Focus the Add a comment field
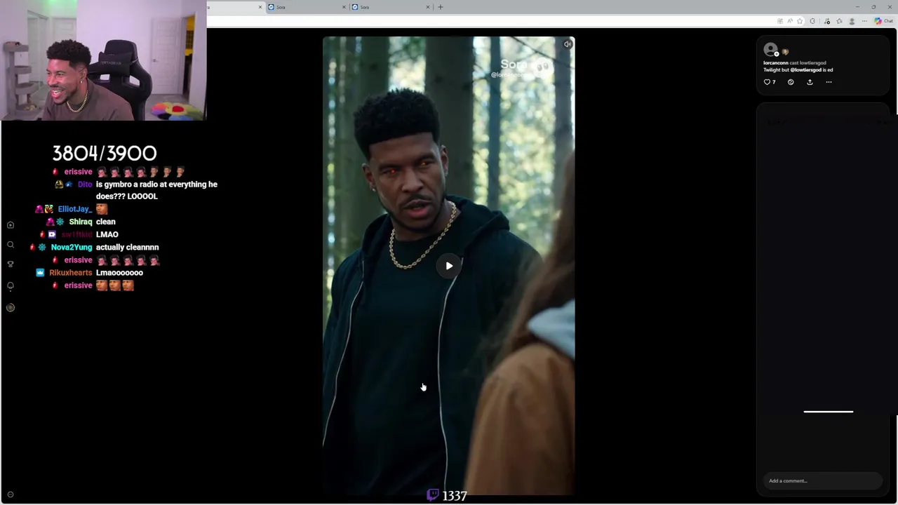This screenshot has width=898, height=505. tap(822, 480)
